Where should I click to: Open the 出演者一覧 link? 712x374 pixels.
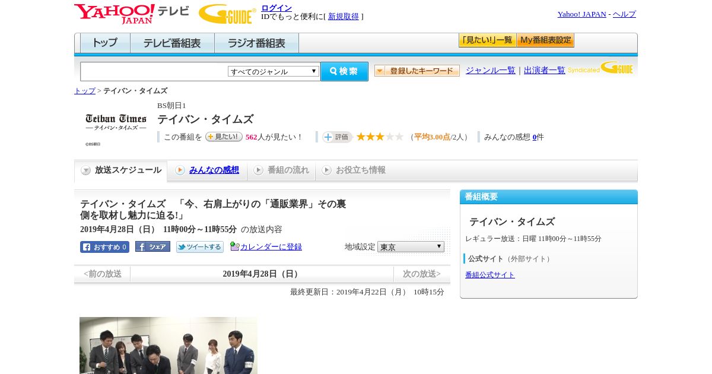(x=545, y=71)
